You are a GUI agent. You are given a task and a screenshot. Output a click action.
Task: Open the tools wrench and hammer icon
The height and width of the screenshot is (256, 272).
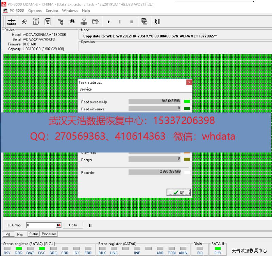24,22
